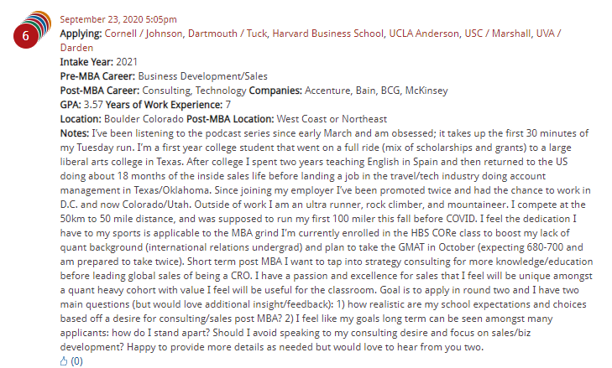Image resolution: width=612 pixels, height=368 pixels.
Task: Click West Coast or Northeast location
Action: (x=332, y=119)
